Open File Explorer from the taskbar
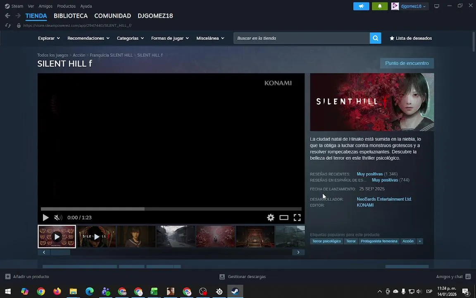Screen dimensions: 476x298 [73, 292]
